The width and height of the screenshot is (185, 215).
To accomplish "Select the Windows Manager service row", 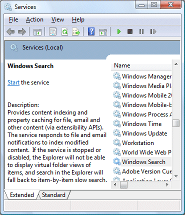I will pos(142,76).
